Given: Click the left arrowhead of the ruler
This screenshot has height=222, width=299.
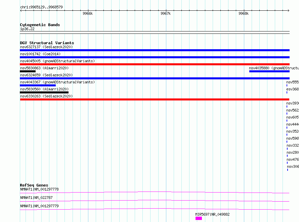Looking at the screenshot, I should pos(21,10).
